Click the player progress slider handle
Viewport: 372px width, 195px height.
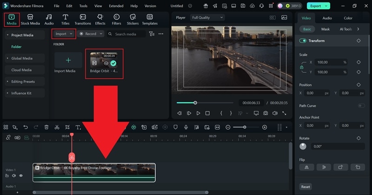pos(195,103)
